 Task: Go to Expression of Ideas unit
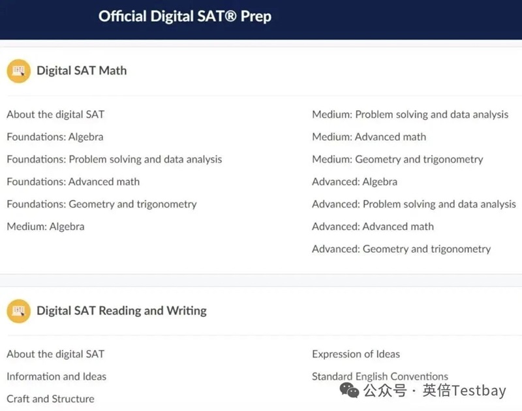point(356,354)
